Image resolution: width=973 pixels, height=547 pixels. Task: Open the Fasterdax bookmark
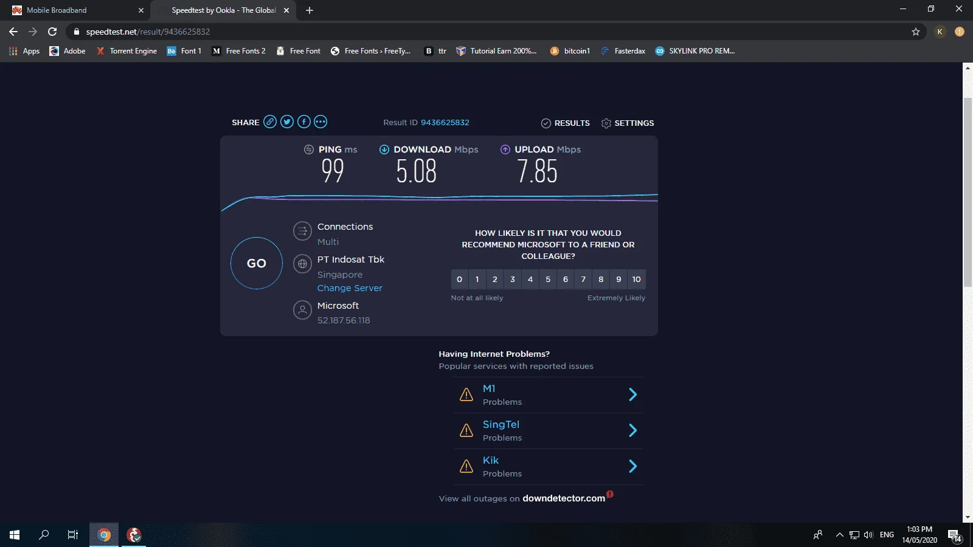623,51
